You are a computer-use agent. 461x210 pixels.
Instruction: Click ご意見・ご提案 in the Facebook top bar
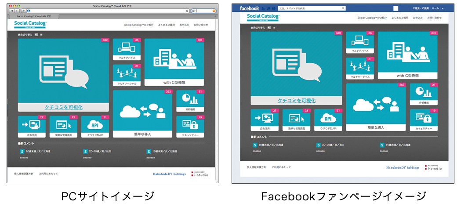click(x=421, y=8)
